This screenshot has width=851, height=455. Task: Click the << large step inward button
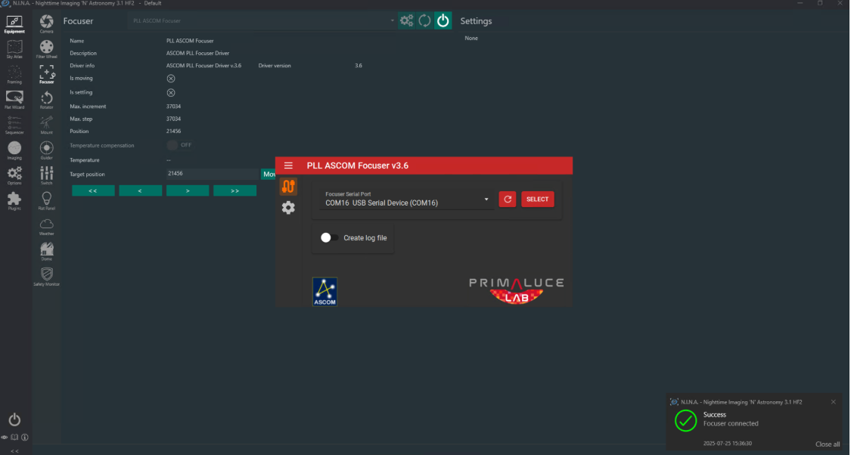click(x=93, y=191)
